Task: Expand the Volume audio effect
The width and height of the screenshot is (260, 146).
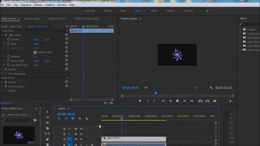Action: [2, 82]
